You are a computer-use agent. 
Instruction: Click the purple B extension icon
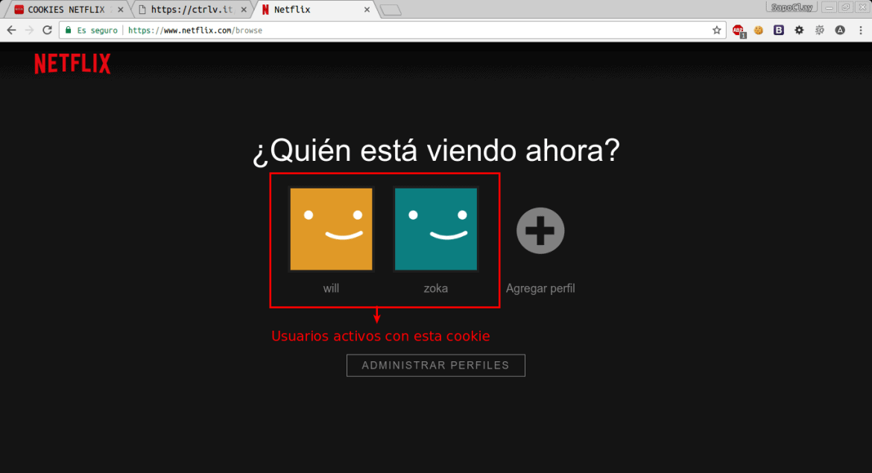pos(778,31)
